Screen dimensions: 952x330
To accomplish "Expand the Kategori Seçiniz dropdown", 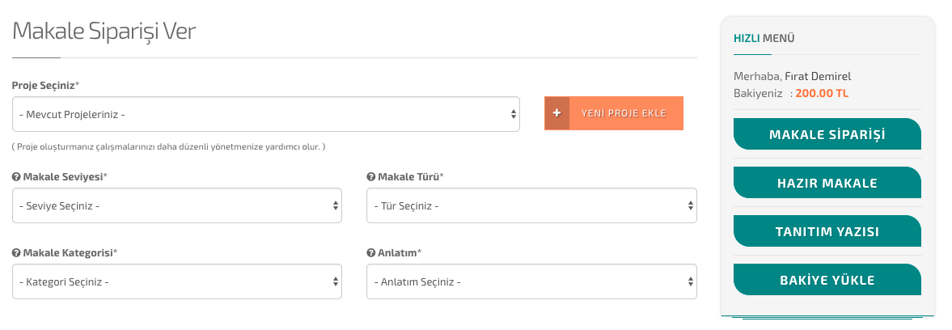I will pyautogui.click(x=177, y=282).
